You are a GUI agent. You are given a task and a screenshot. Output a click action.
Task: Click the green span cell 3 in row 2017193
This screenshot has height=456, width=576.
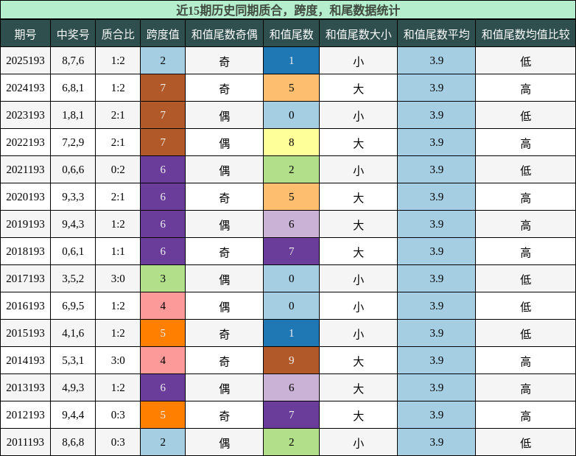pyautogui.click(x=163, y=278)
